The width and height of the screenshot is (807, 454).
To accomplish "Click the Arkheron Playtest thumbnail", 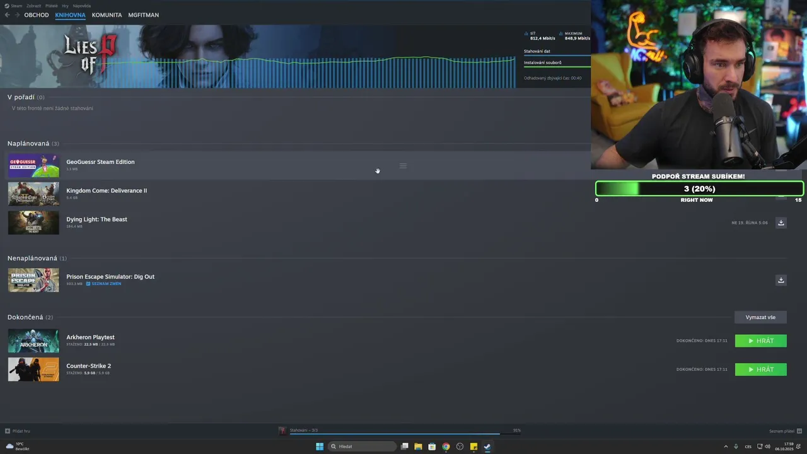I will (33, 341).
